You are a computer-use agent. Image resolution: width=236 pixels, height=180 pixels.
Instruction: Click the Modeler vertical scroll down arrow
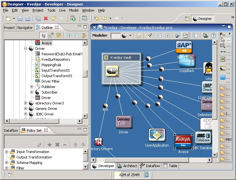(x=214, y=155)
